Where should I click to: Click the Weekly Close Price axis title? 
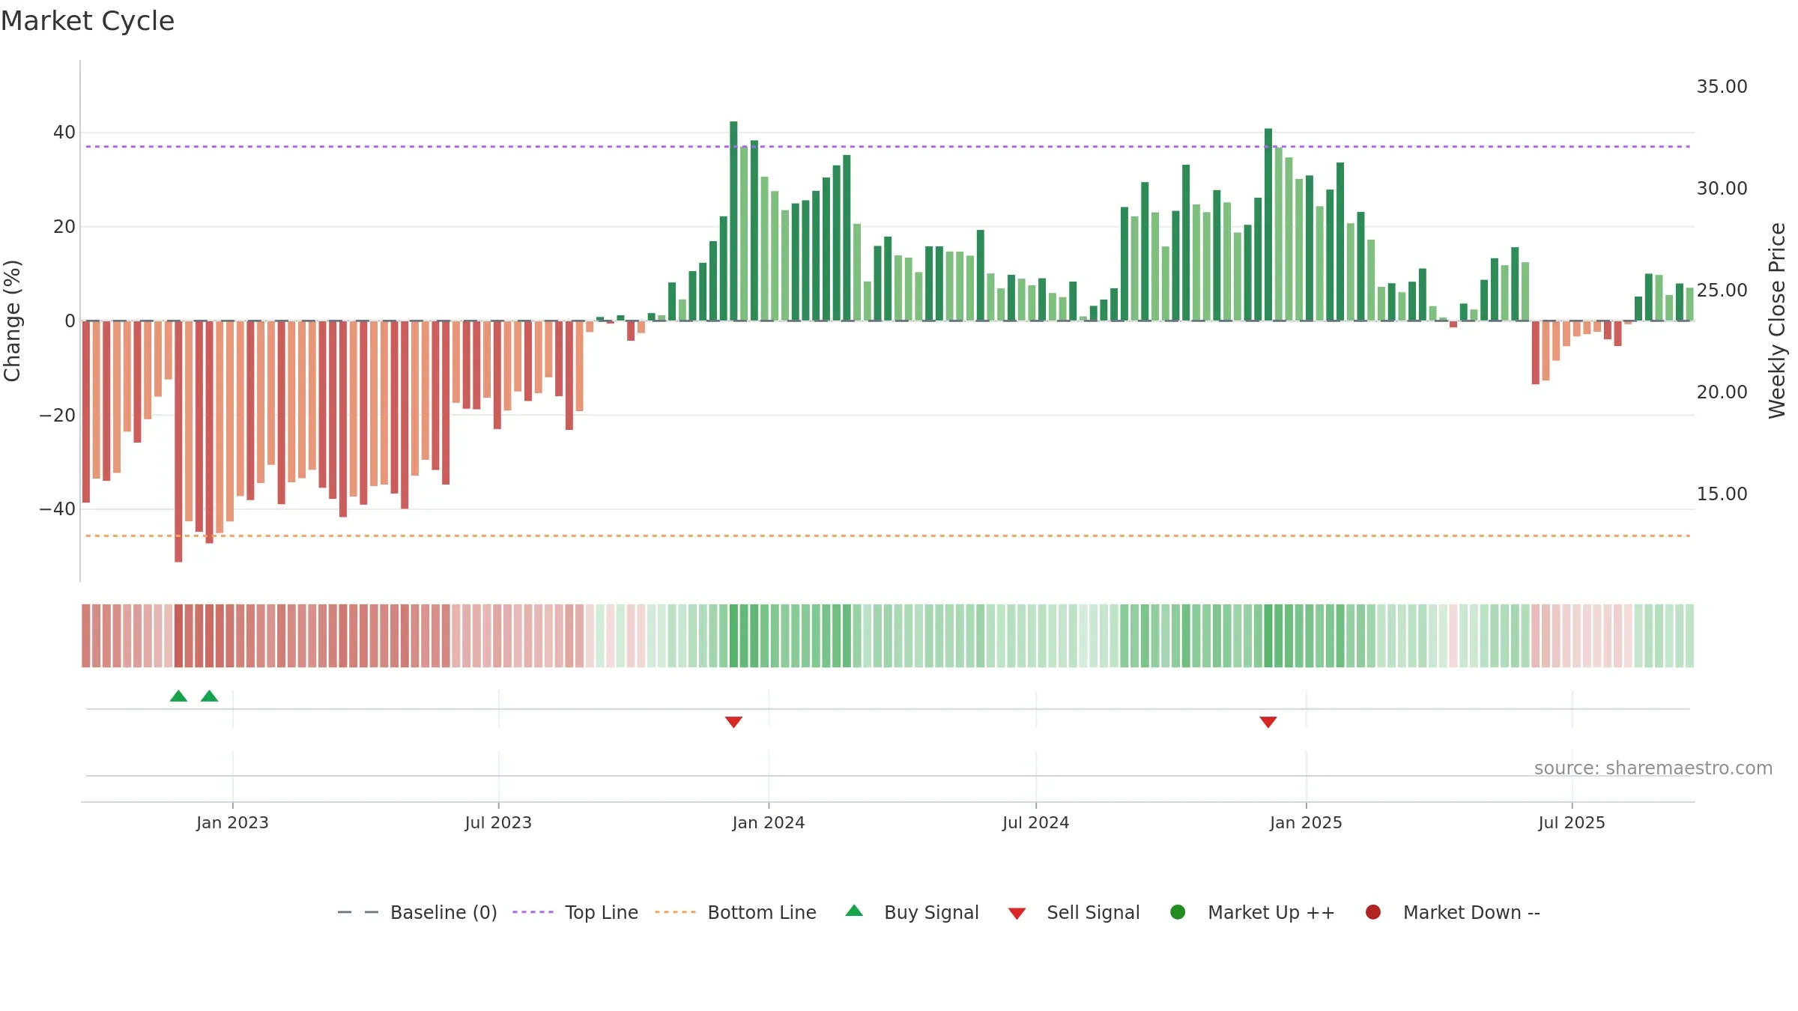[1777, 321]
